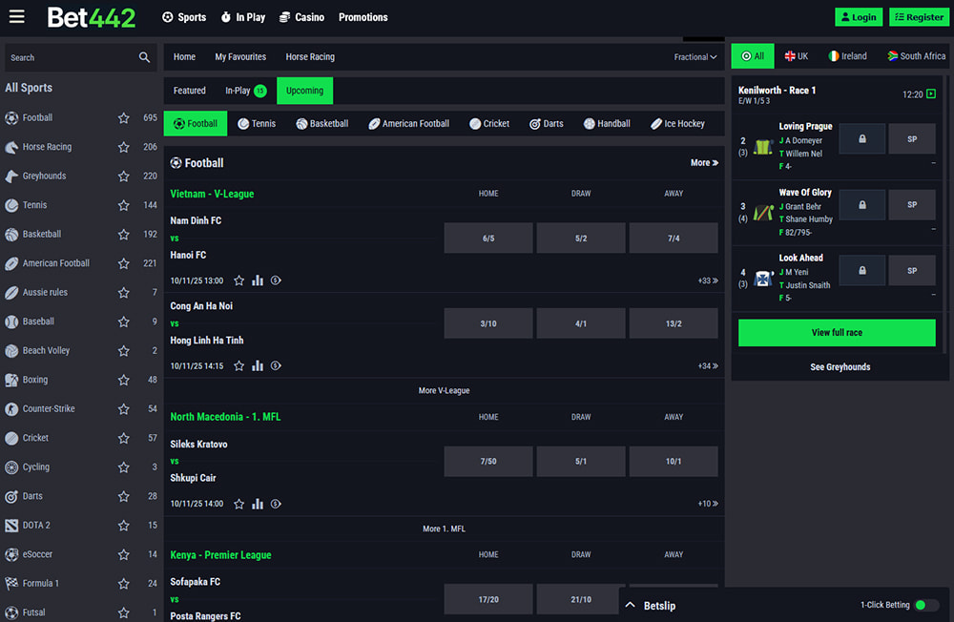Click the Register button
This screenshot has width=954, height=622.
point(919,17)
